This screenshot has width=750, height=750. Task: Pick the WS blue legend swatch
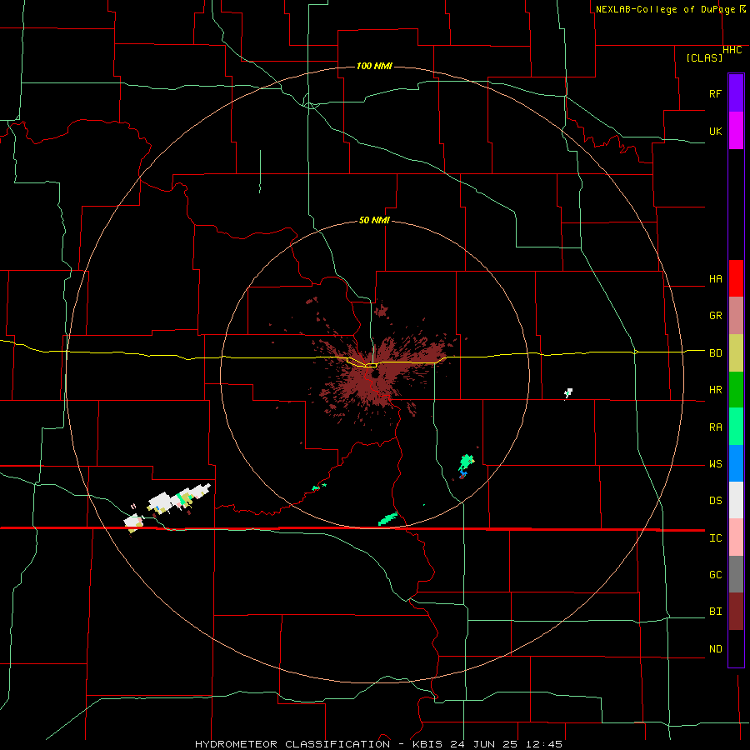pyautogui.click(x=736, y=463)
